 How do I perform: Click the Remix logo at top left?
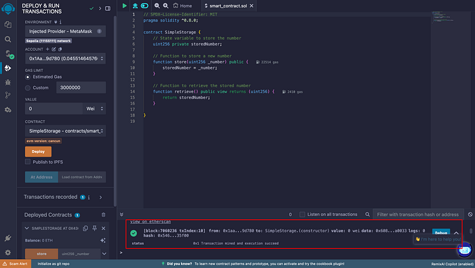8,8
